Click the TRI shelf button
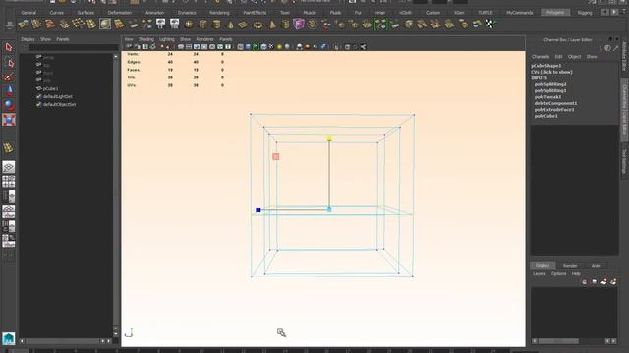Image resolution: width=629 pixels, height=353 pixels. pos(174,24)
